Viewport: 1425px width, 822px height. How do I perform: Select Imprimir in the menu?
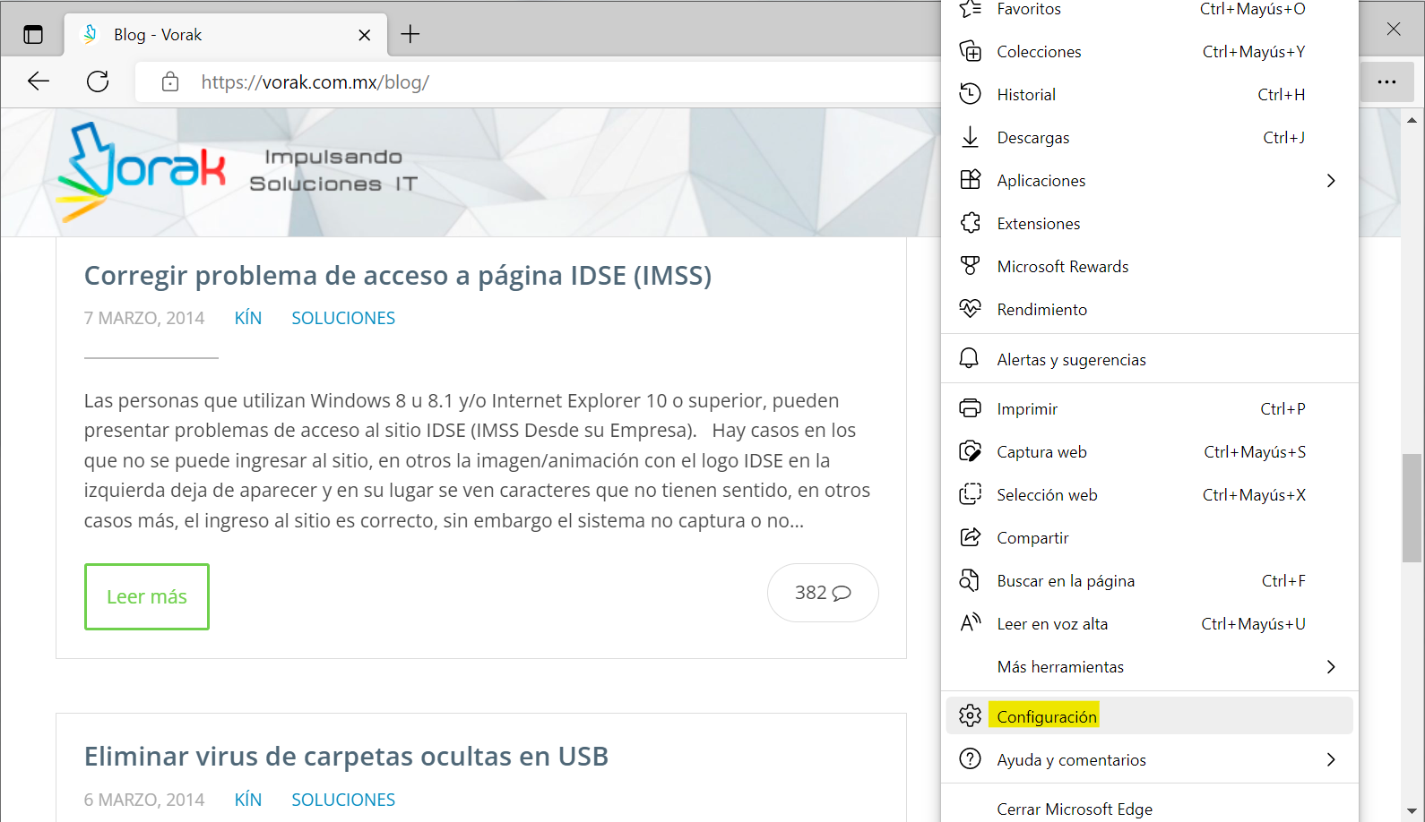[x=1150, y=408]
